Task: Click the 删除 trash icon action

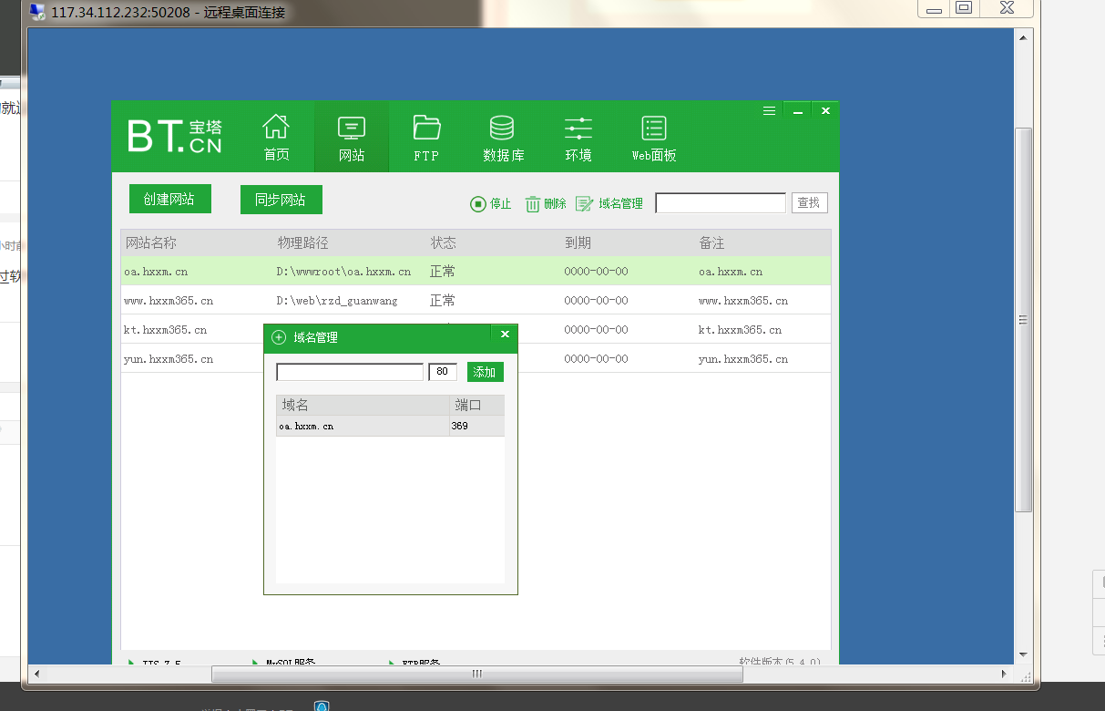Action: click(546, 204)
